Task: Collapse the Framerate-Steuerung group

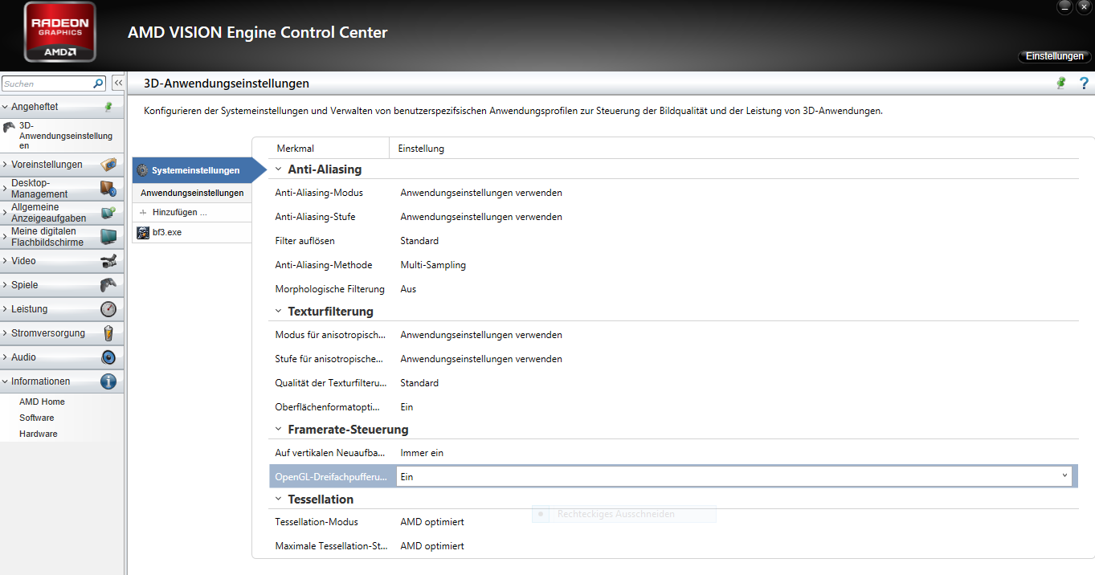Action: [x=278, y=430]
